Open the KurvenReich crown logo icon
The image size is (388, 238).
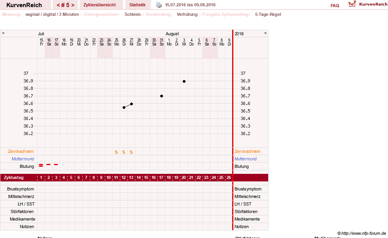352,4
